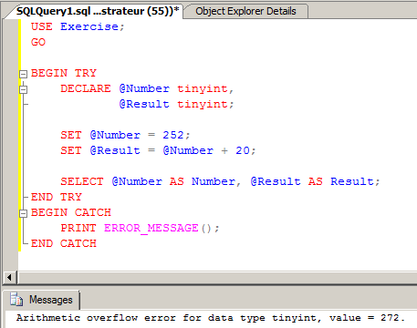
Task: Click '@Number tinyint,' in DECLARE line
Action: 176,88
